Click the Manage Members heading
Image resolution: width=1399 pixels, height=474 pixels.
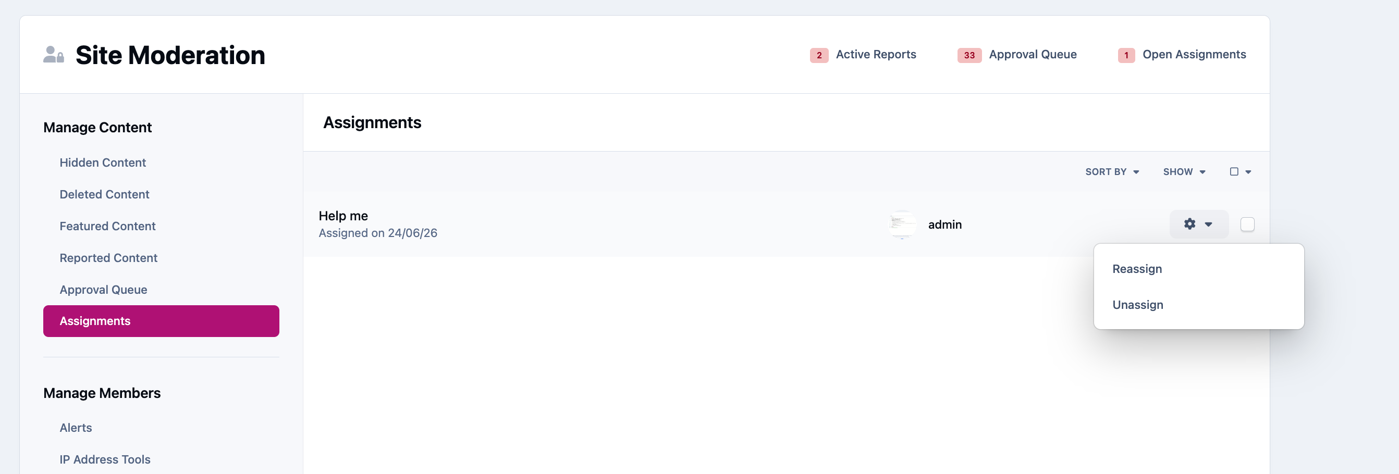102,393
